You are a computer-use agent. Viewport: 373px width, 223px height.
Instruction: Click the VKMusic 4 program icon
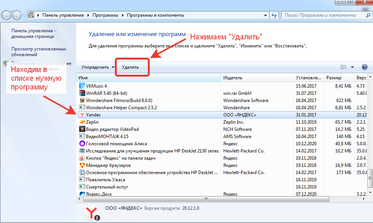point(82,86)
